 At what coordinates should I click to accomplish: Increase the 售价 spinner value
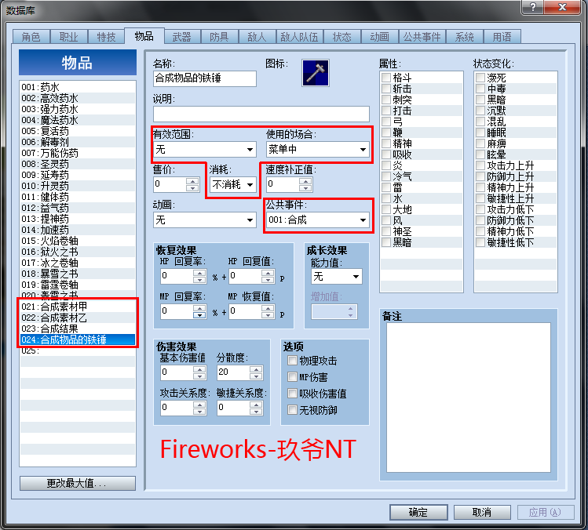pos(193,181)
